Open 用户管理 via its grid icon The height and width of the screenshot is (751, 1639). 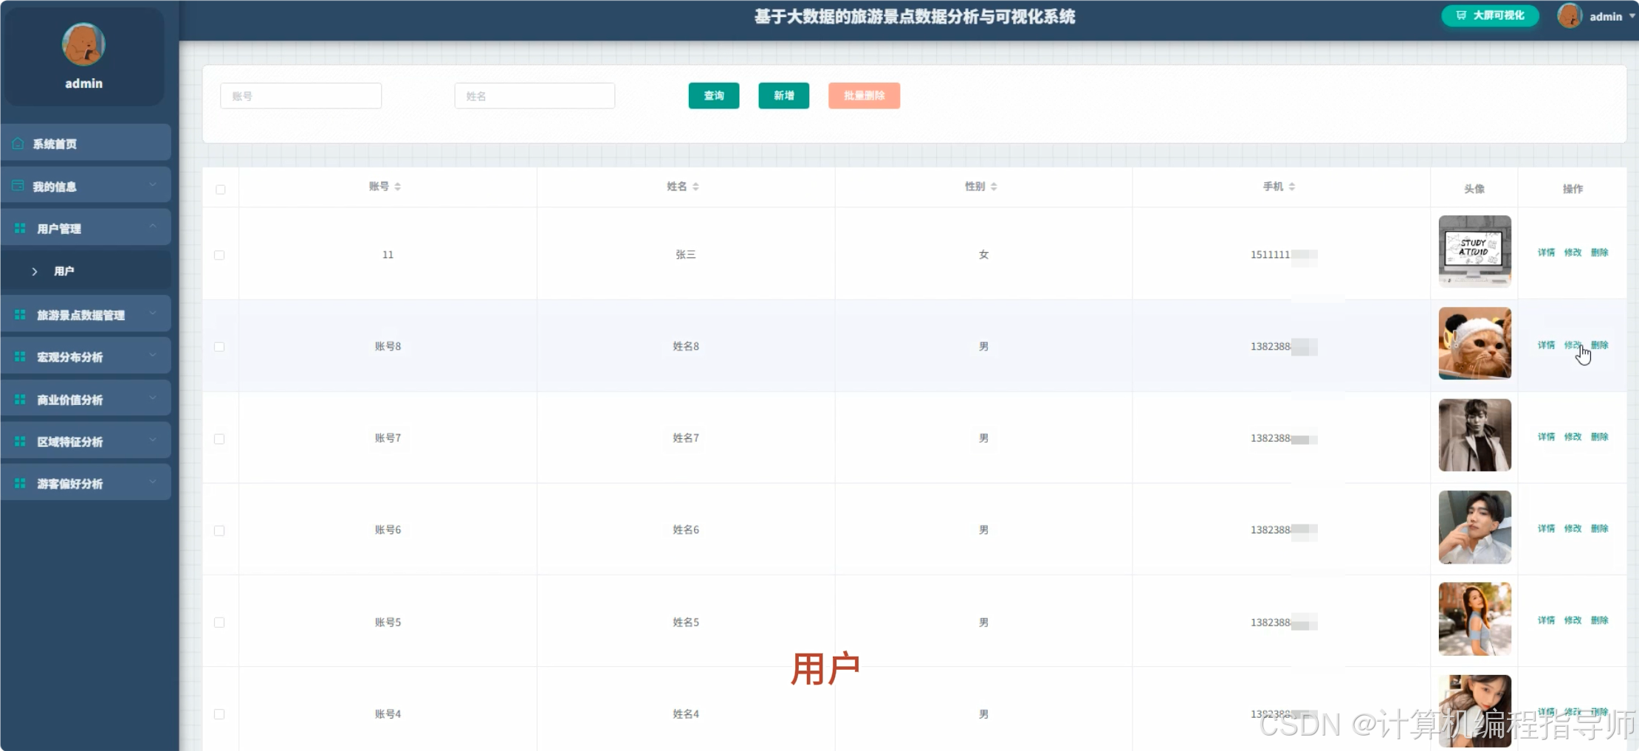click(x=18, y=227)
